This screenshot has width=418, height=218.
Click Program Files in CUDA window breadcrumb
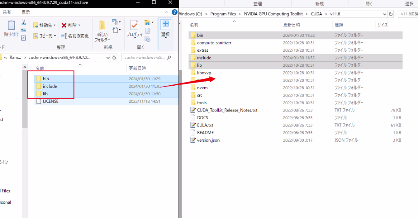(x=223, y=14)
